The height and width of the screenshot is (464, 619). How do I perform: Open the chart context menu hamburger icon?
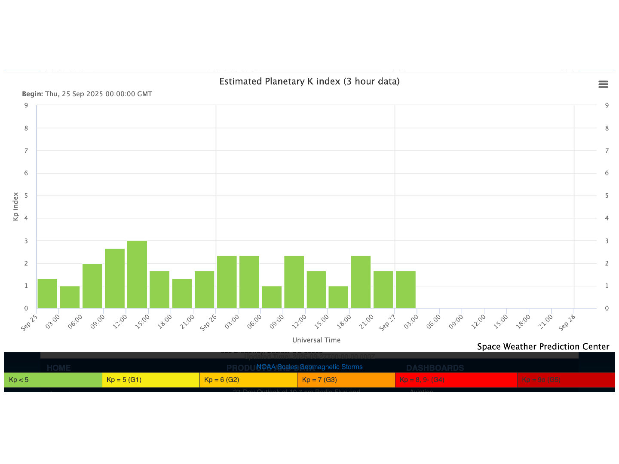603,84
